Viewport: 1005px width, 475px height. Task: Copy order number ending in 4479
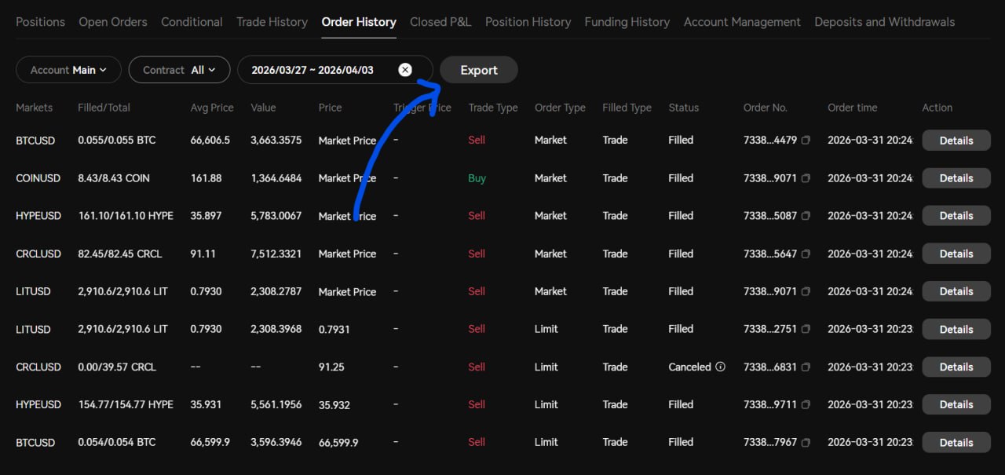(x=806, y=141)
